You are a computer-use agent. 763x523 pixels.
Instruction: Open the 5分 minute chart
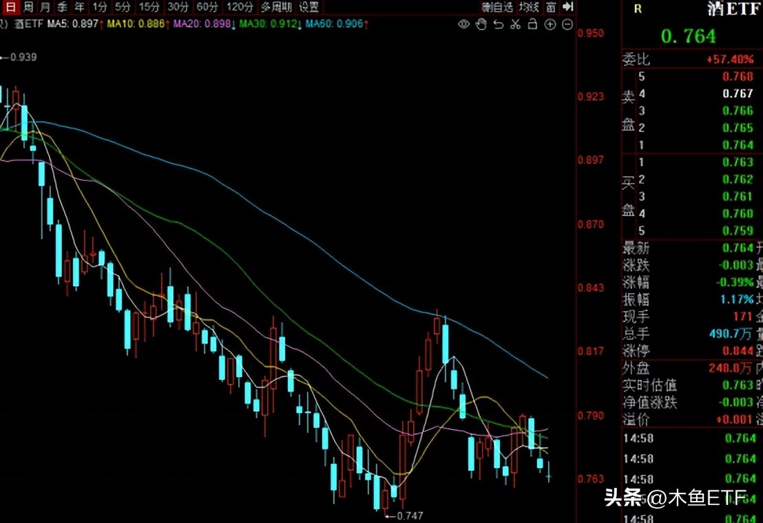point(123,7)
